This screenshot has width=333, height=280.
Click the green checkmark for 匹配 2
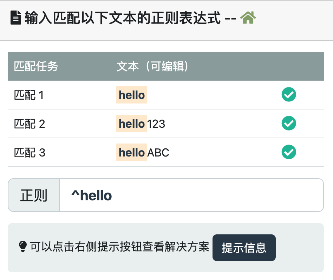(x=289, y=124)
